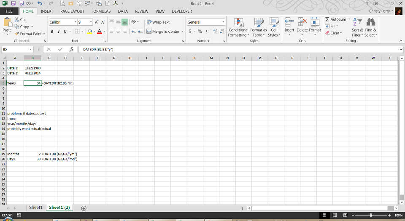The height and width of the screenshot is (221, 405).
Task: Expand the Merge & Center dropdown arrow
Action: 182,32
